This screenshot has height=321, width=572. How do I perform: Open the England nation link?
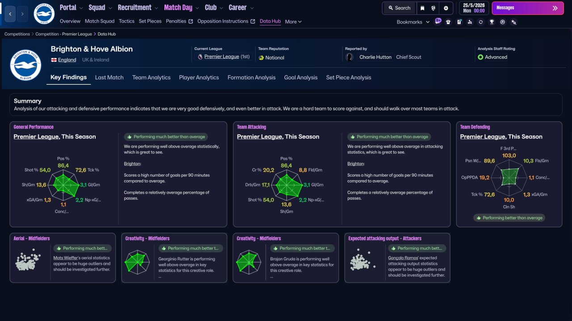click(x=67, y=60)
